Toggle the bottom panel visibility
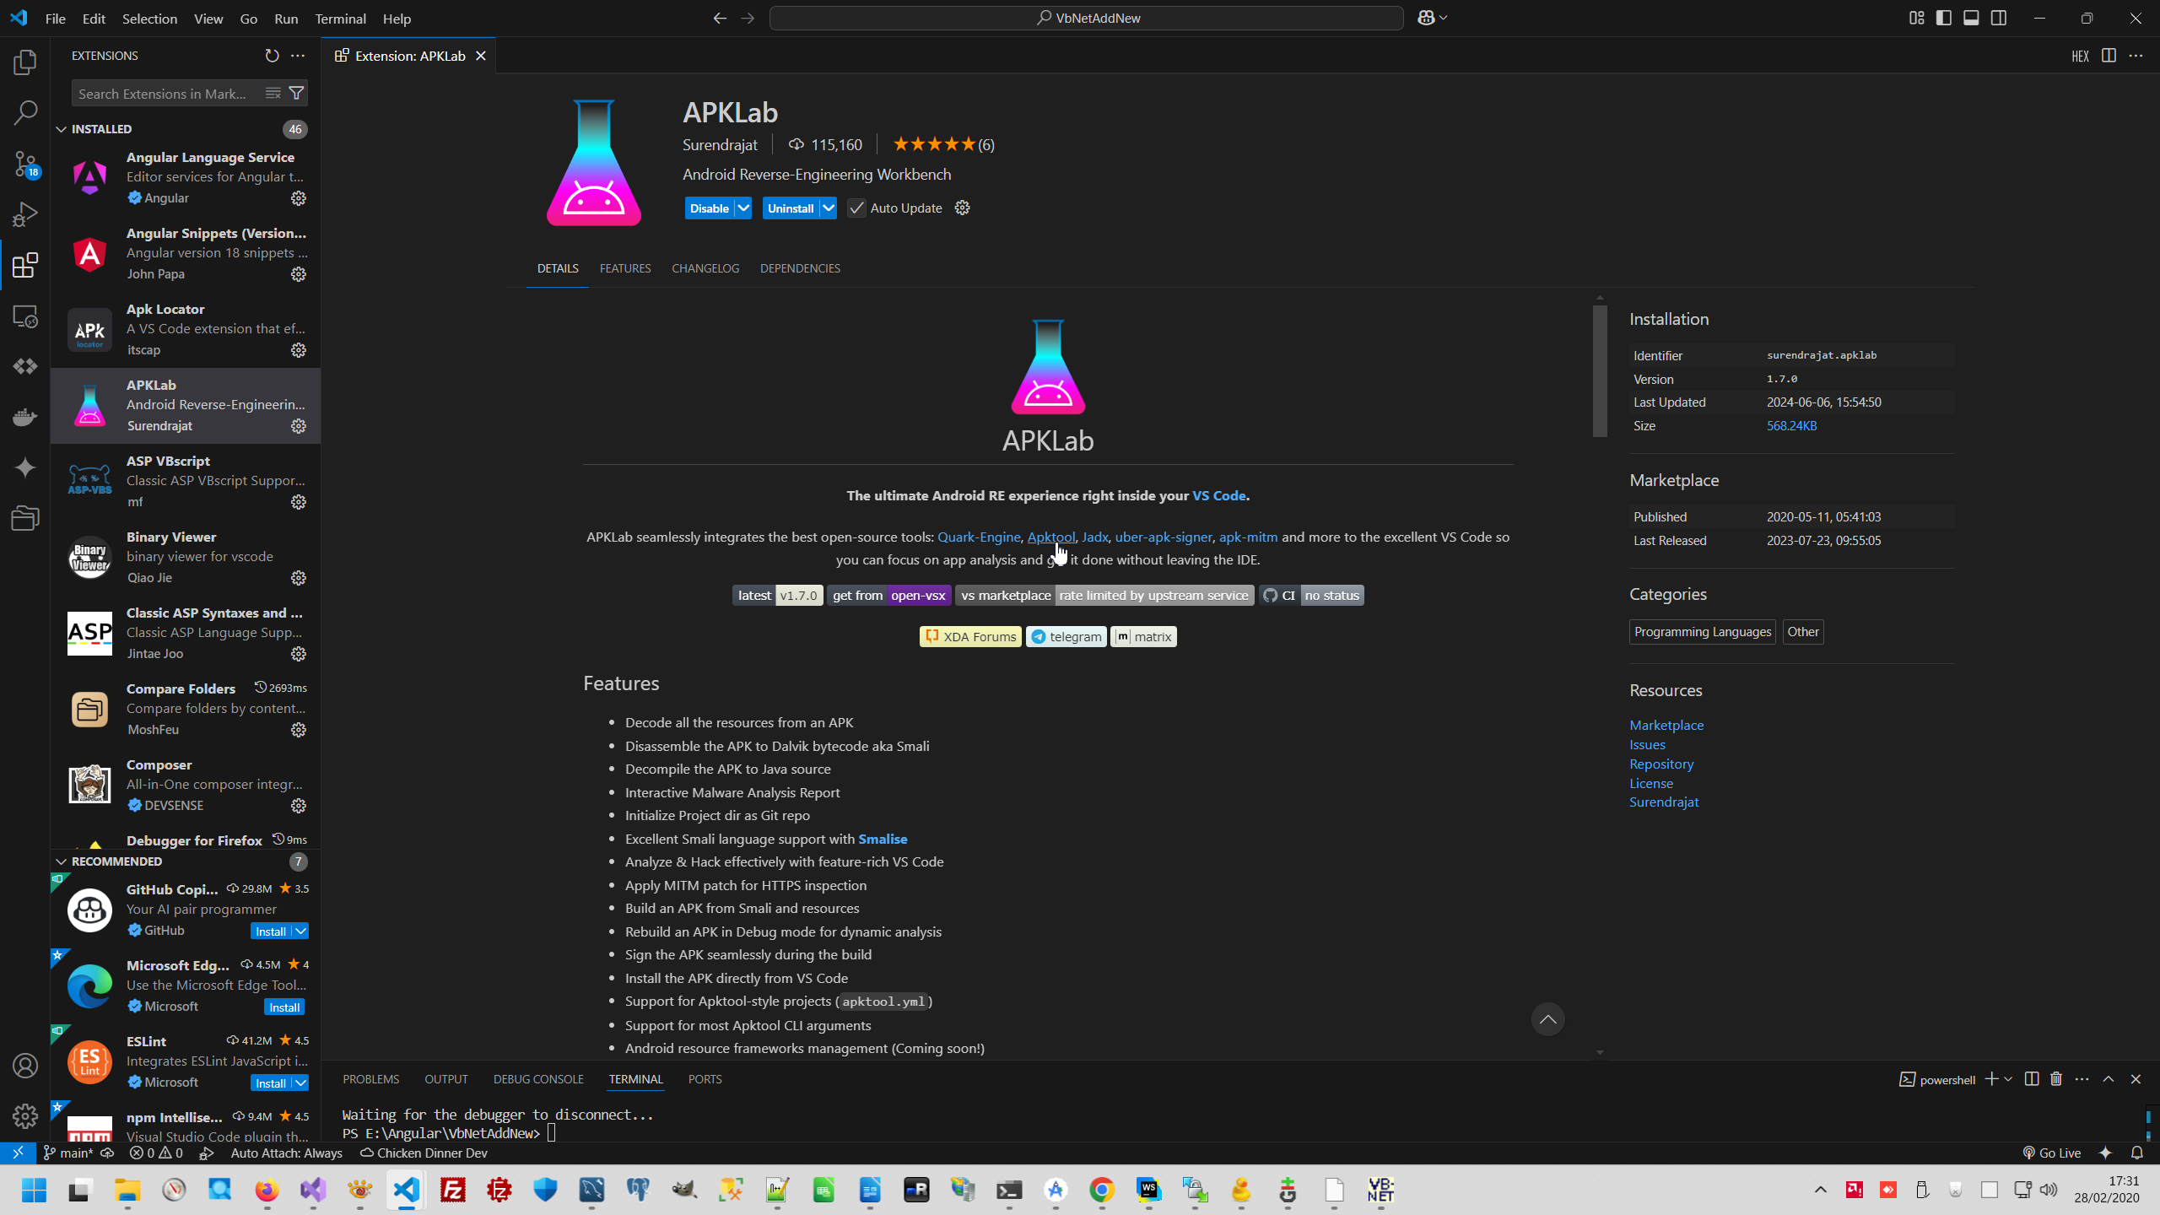 point(1971,17)
